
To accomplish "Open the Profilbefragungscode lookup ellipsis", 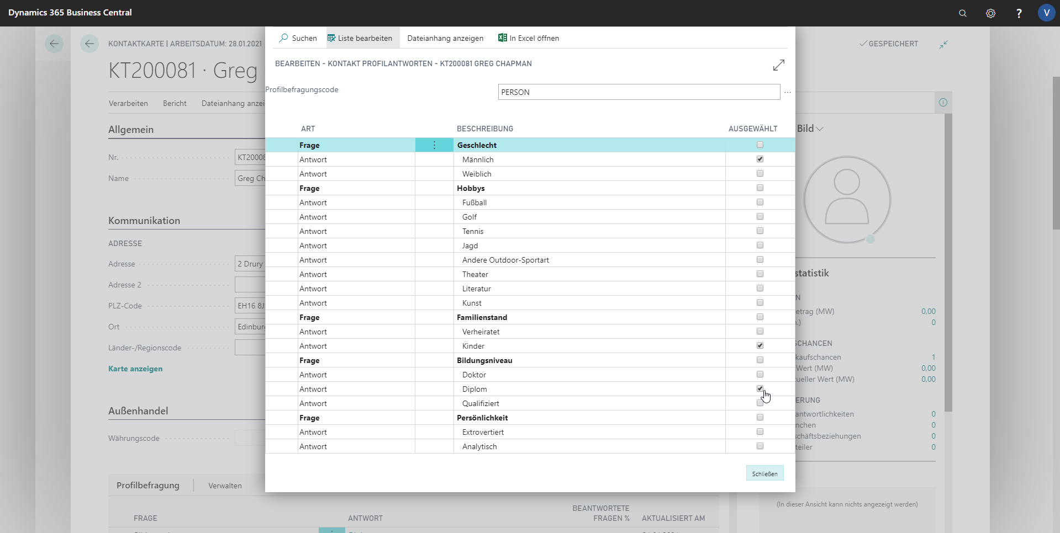I will pos(788,92).
